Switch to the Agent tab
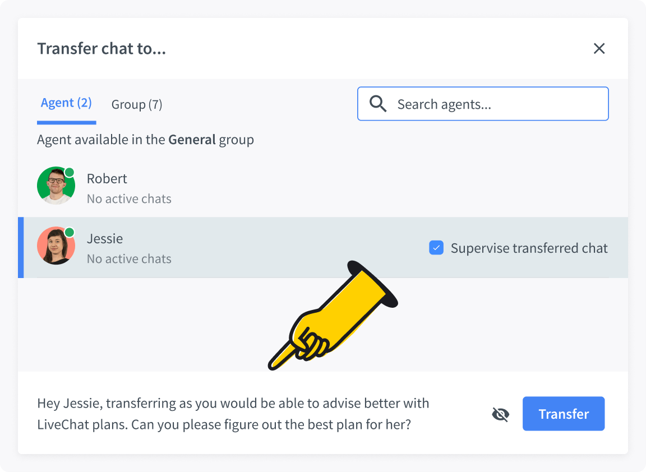 pyautogui.click(x=66, y=103)
